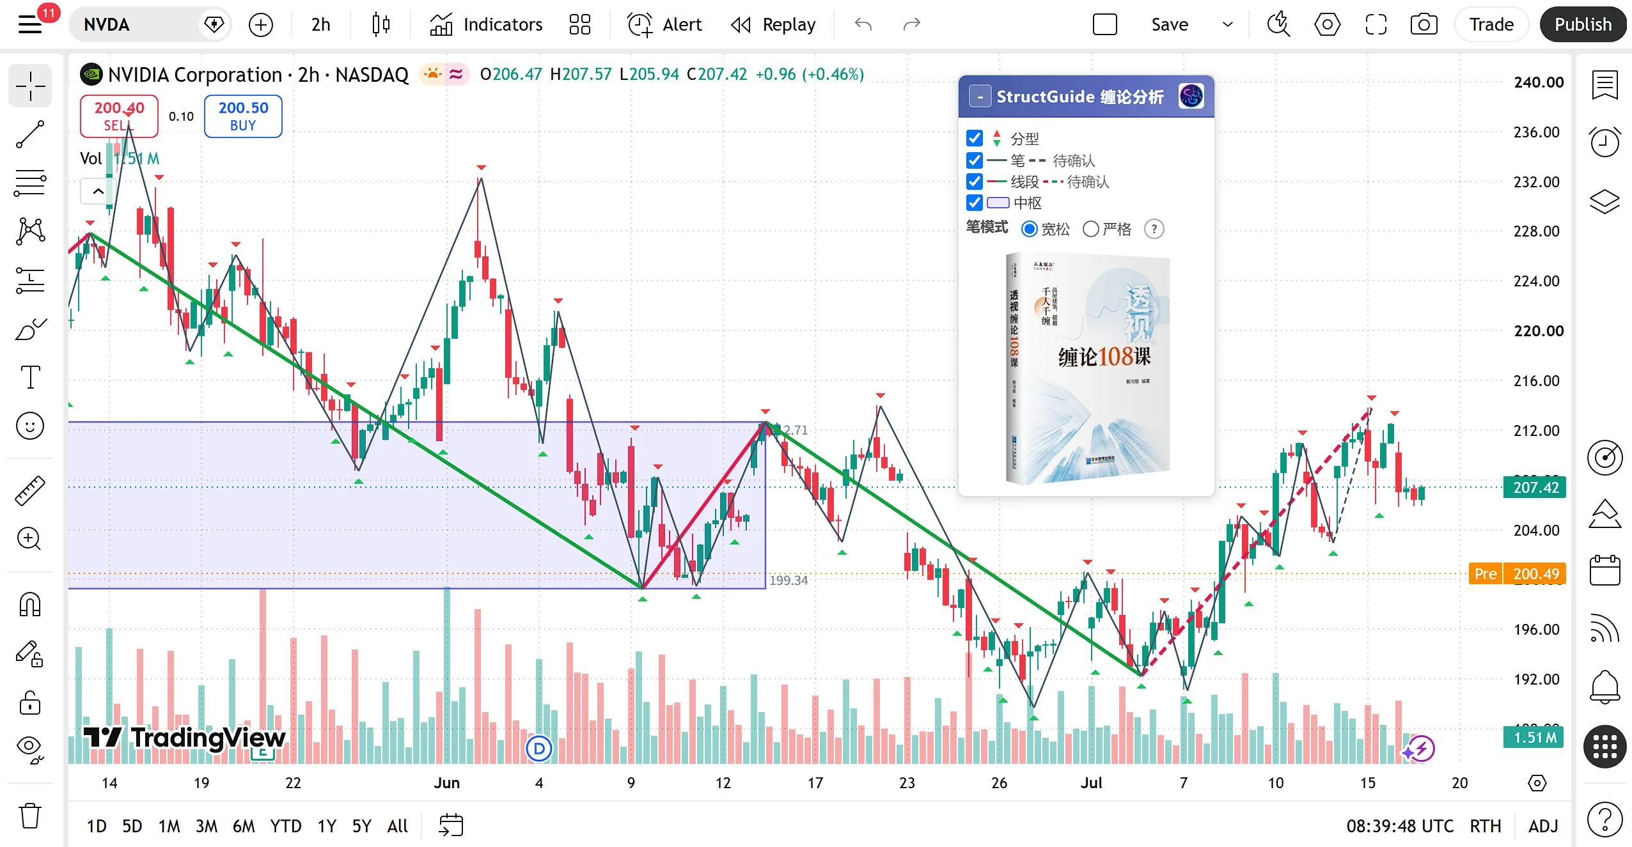The width and height of the screenshot is (1632, 847).
Task: Select the 1M time range
Action: pos(169,826)
